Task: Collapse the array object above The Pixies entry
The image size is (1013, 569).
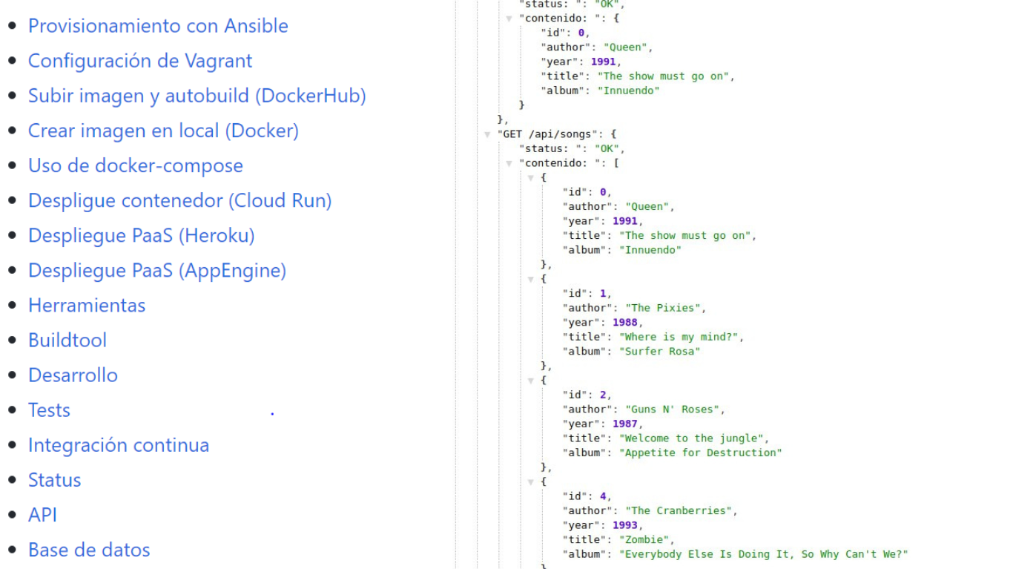Action: (531, 178)
